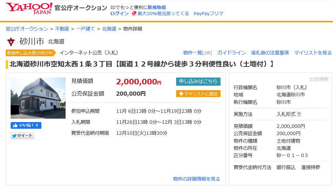333x192 pixels.
Task: Add property with マイリストに追加 button
Action: 198,94
